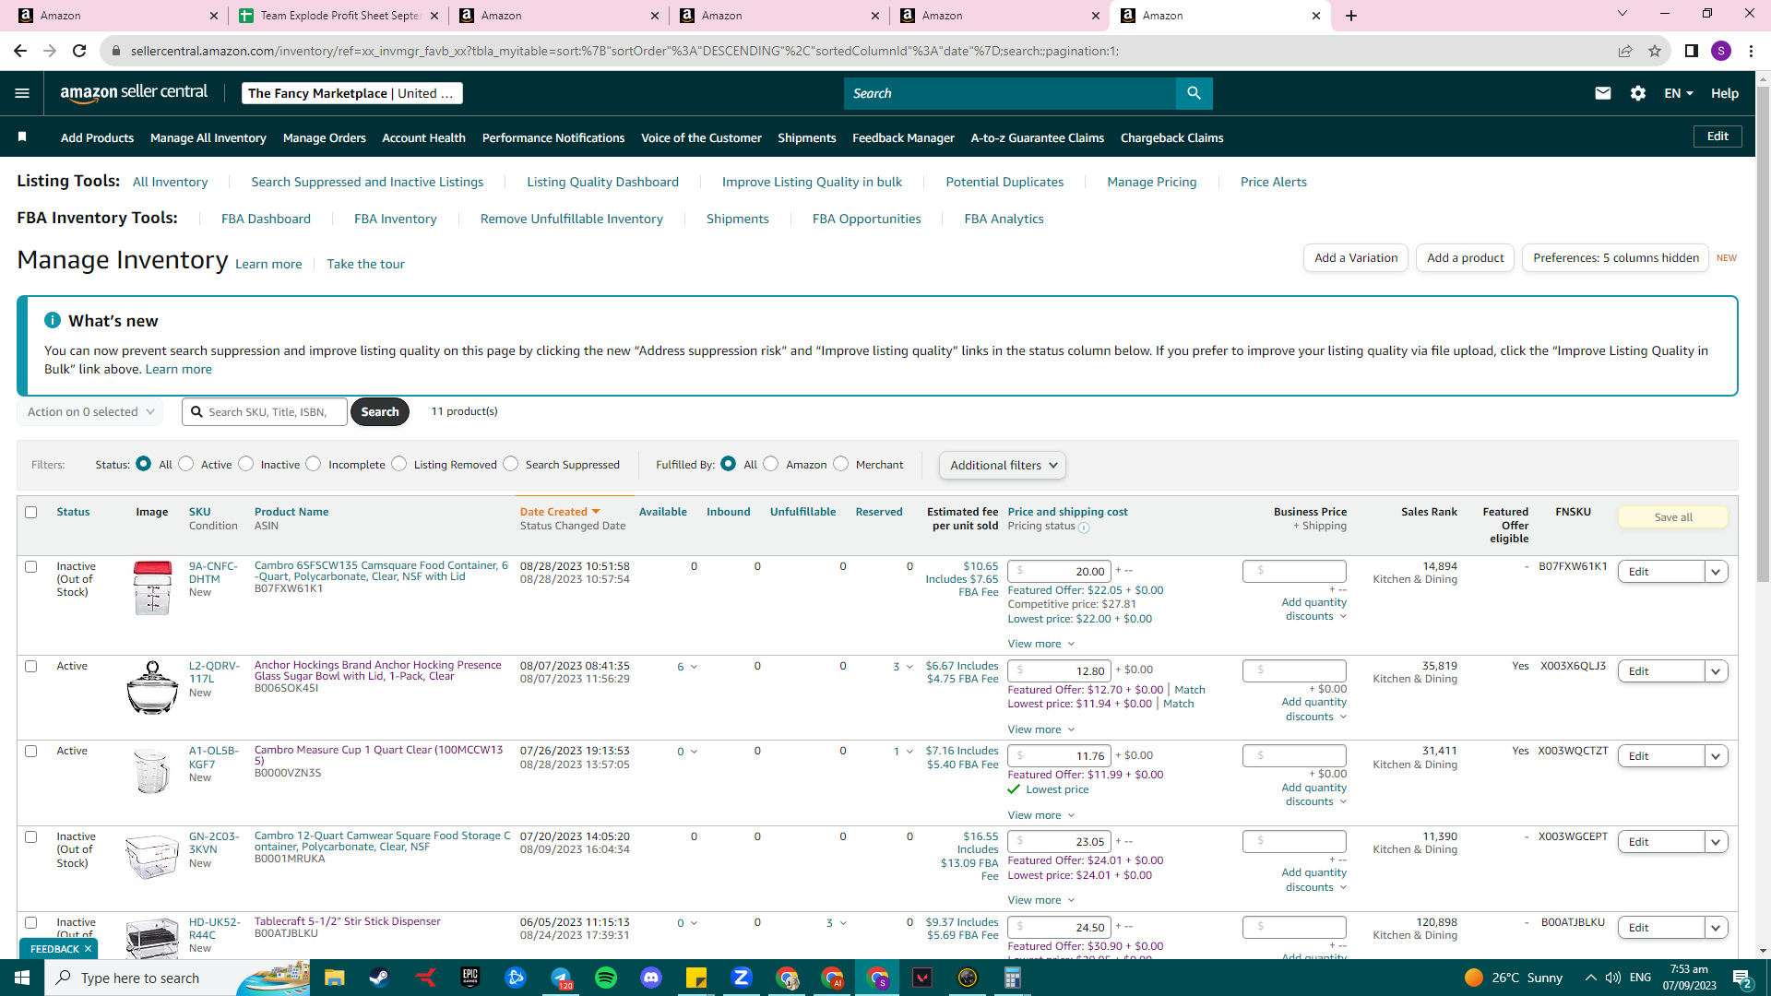Tick the select-all checkbox in table header

click(x=31, y=512)
